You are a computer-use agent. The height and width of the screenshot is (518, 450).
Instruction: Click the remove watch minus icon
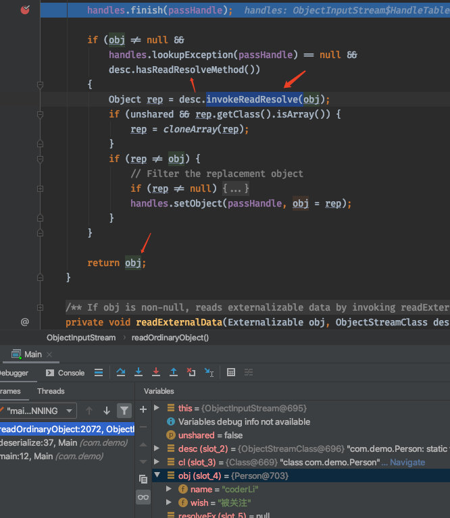[143, 427]
